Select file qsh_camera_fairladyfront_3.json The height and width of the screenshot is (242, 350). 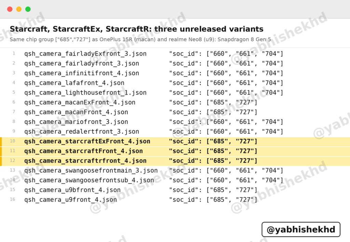coord(82,64)
